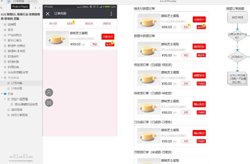This screenshot has width=250, height=164.
Task: Click the 原味芝士蛋糕 title in the phone order
Action: (x=79, y=33)
